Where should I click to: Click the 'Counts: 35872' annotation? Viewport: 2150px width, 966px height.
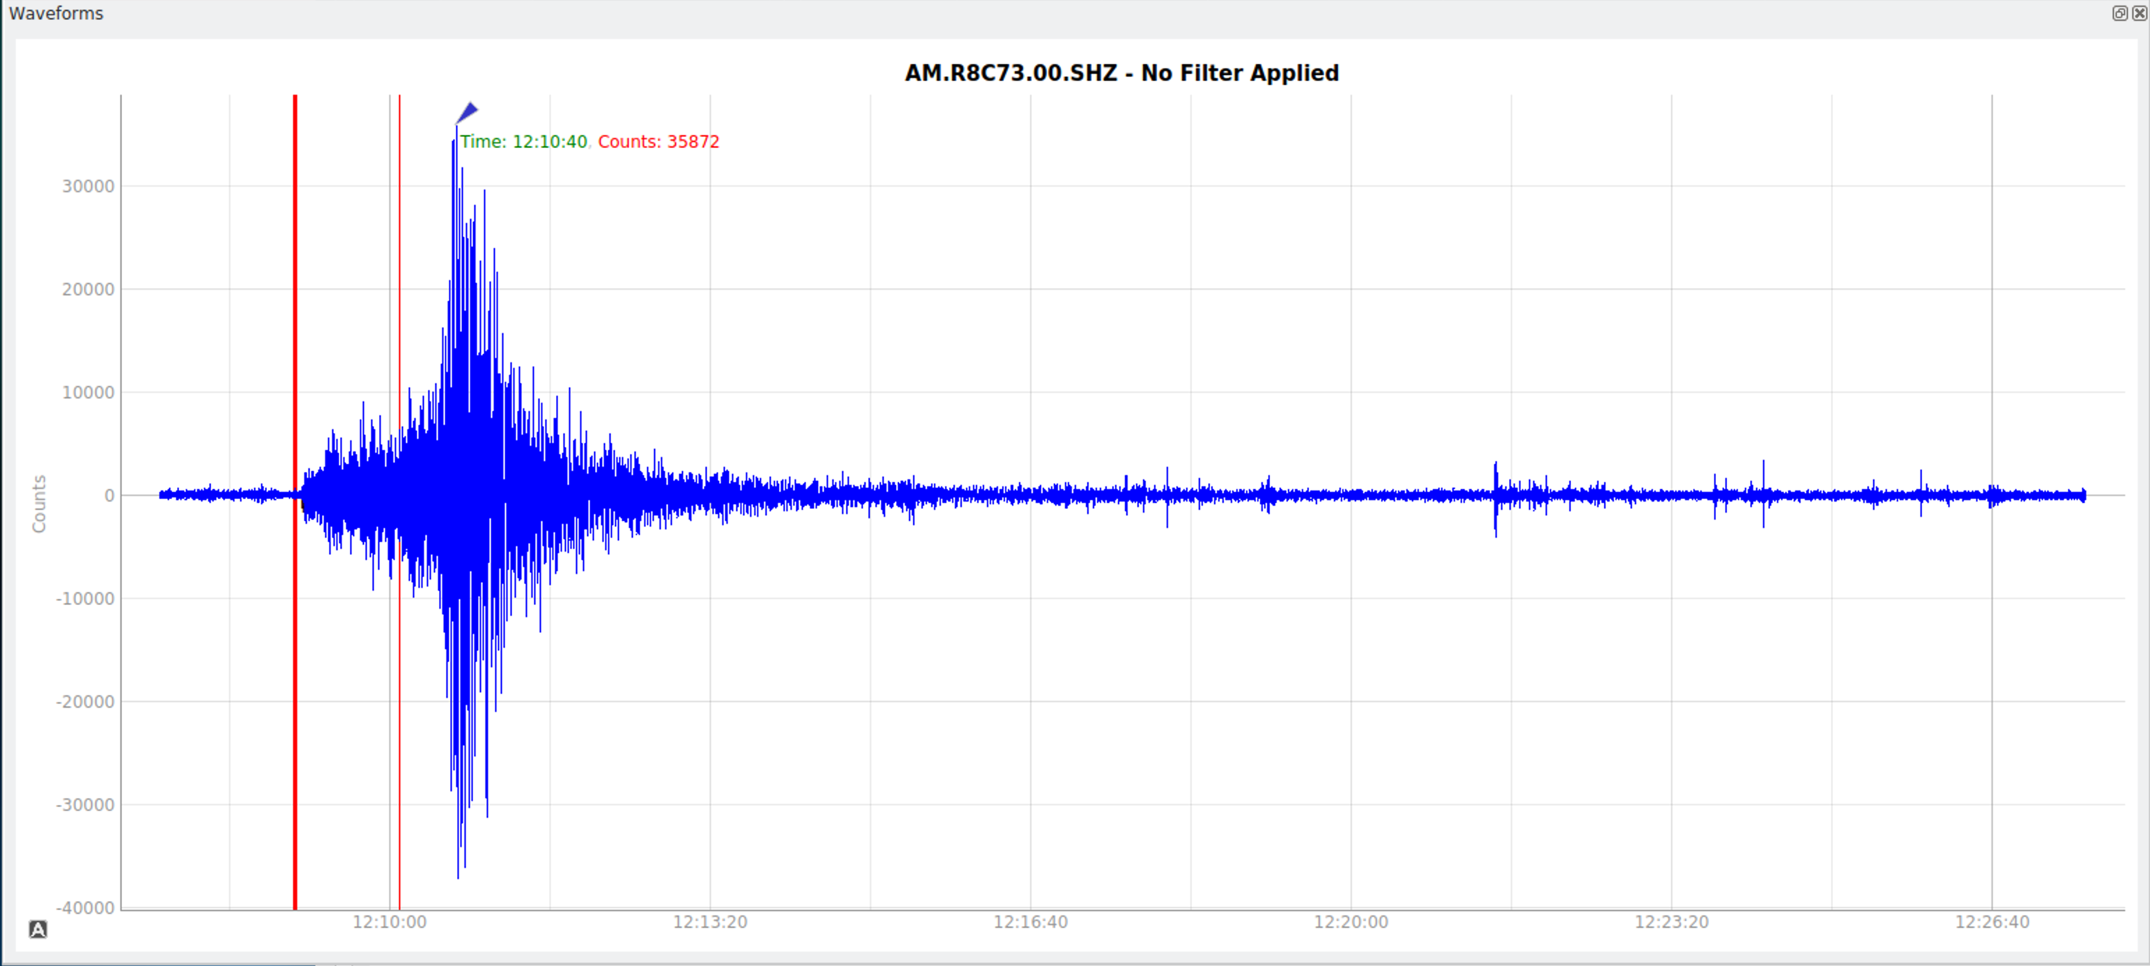coord(658,142)
